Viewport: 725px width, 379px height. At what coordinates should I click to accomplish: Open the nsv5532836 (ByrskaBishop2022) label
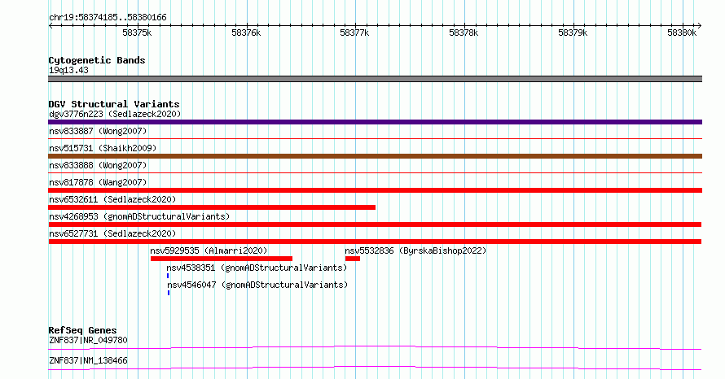tap(415, 250)
